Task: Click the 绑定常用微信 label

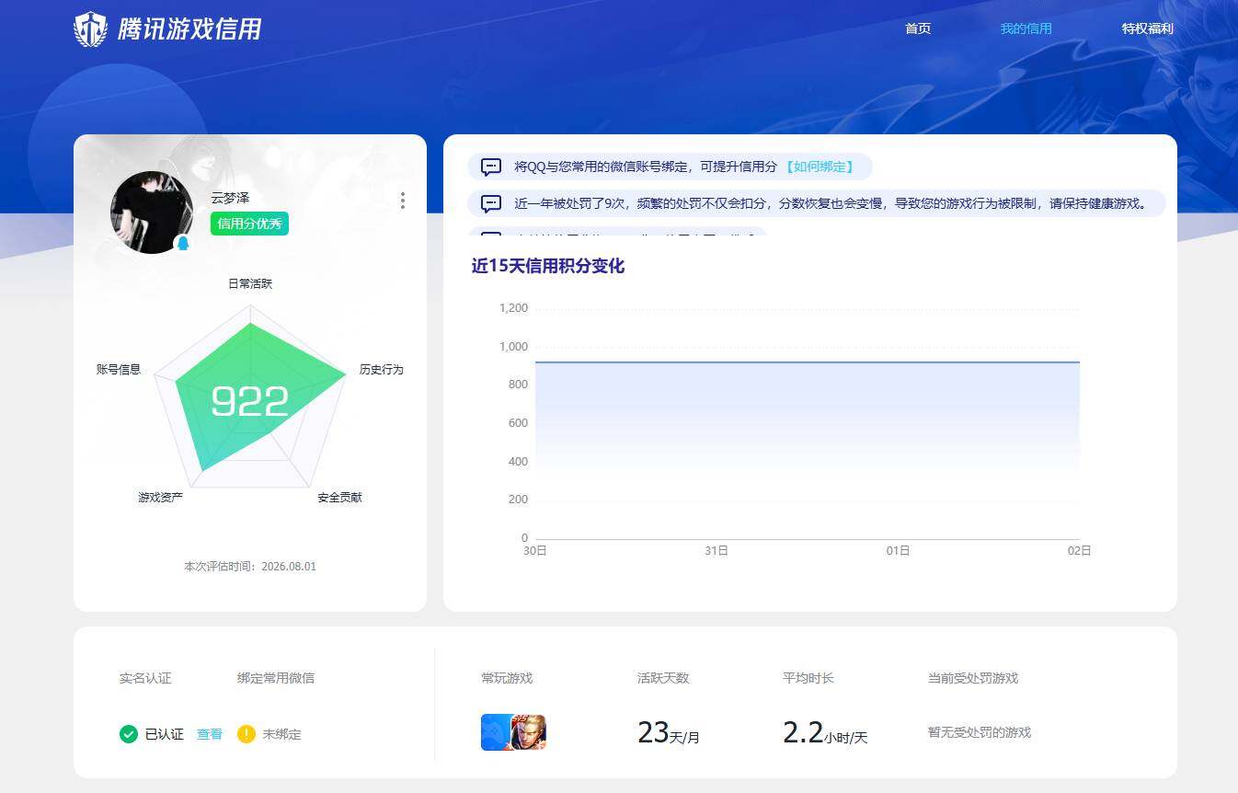Action: coord(276,678)
